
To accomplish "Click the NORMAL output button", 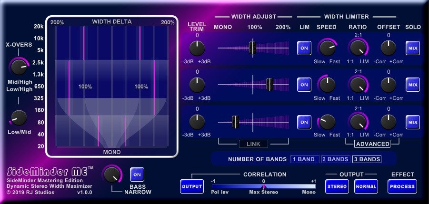I will coord(366,186).
